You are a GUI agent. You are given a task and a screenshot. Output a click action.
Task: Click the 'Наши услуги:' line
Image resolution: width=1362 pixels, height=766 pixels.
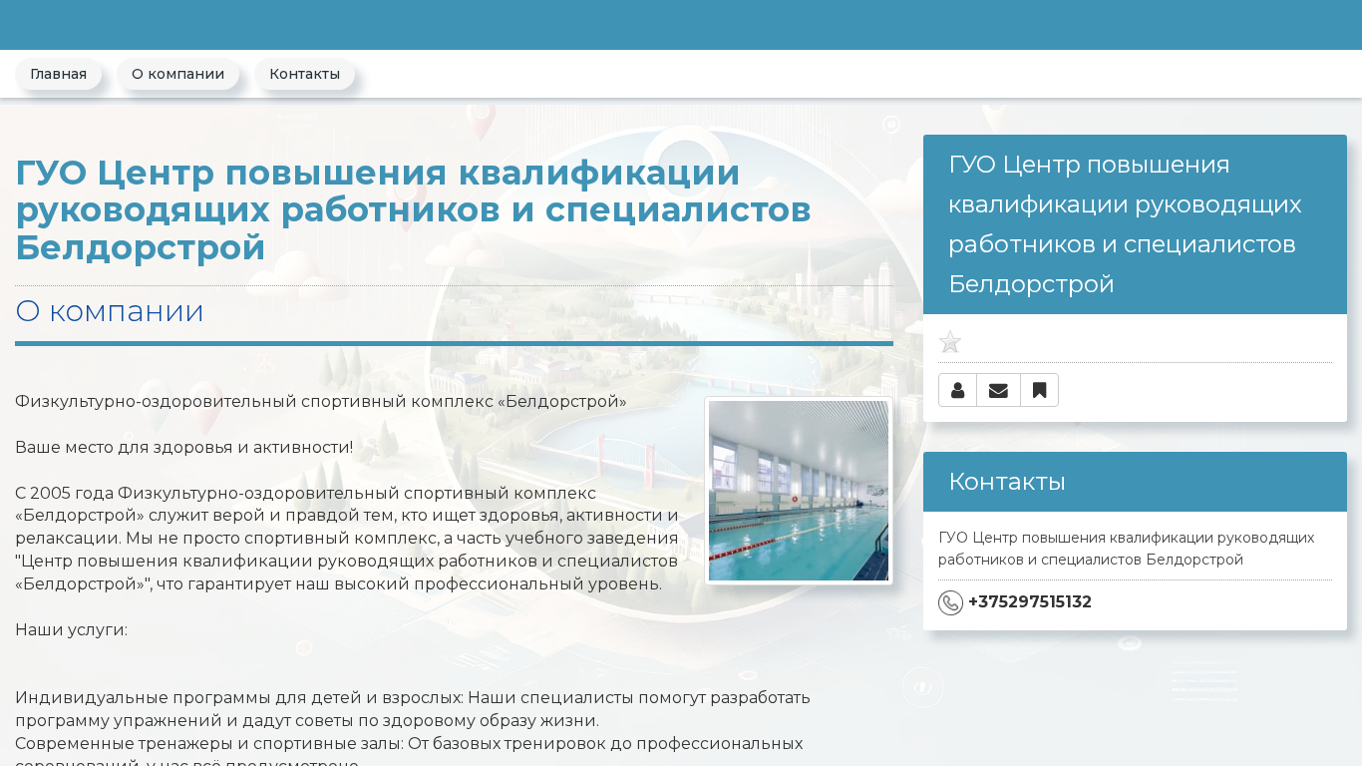coord(71,630)
